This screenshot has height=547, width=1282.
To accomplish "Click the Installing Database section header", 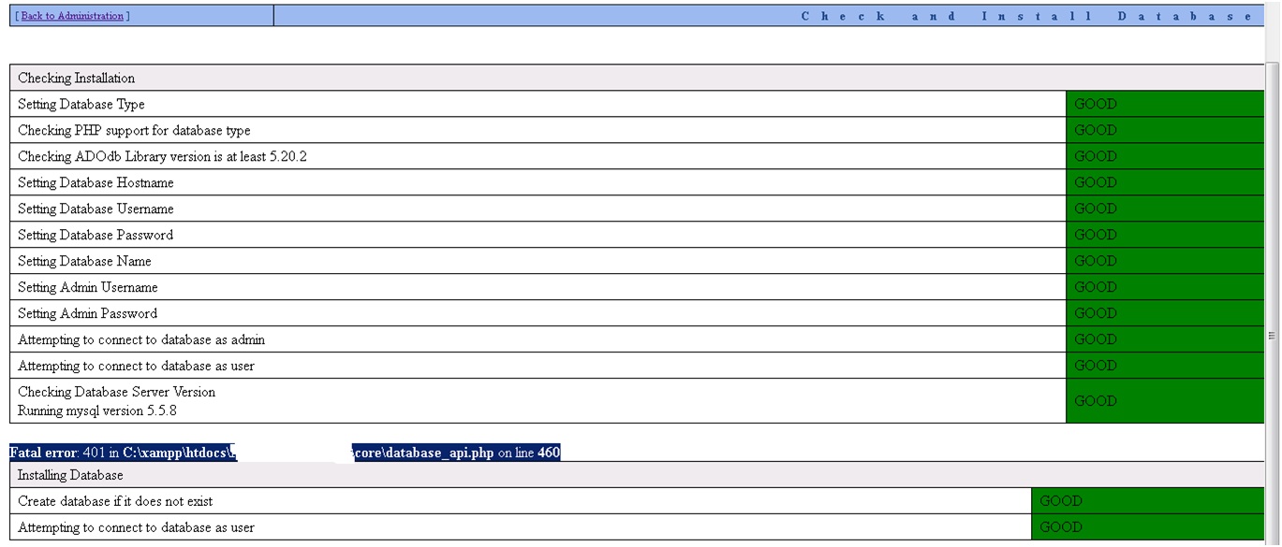I will point(70,475).
